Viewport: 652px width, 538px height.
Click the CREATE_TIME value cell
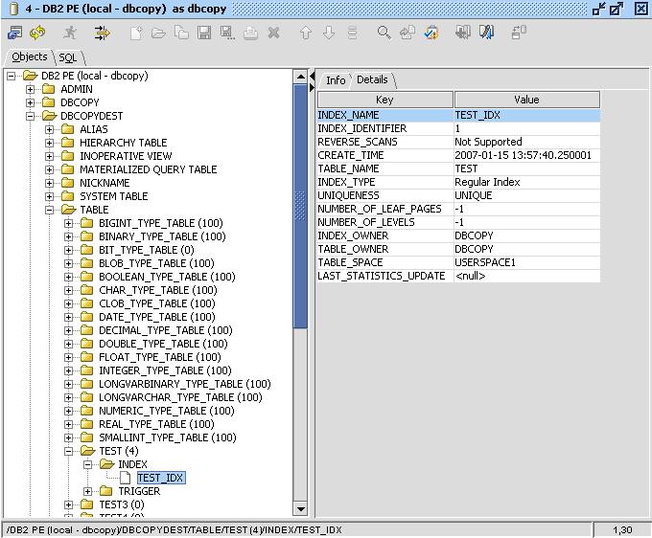(x=526, y=155)
